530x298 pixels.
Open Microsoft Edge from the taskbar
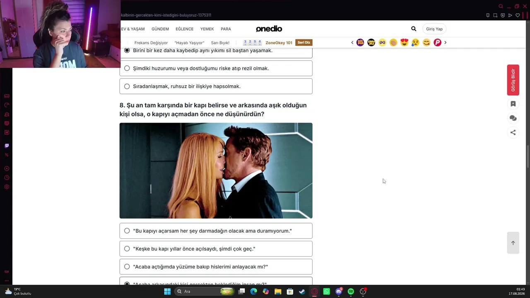click(254, 291)
